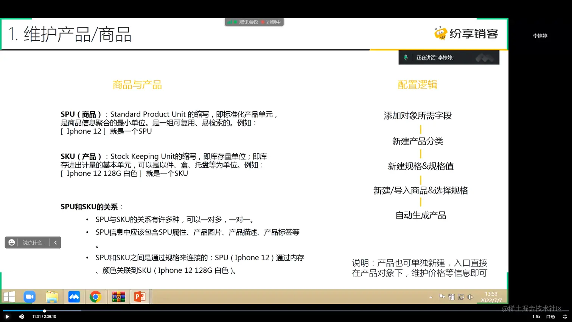Open the speaker tray icon on the taskbar
The height and width of the screenshot is (322, 572).
point(470,297)
